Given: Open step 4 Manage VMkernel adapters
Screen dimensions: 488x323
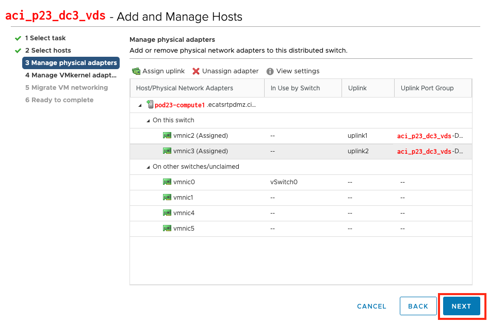Looking at the screenshot, I should pyautogui.click(x=71, y=75).
